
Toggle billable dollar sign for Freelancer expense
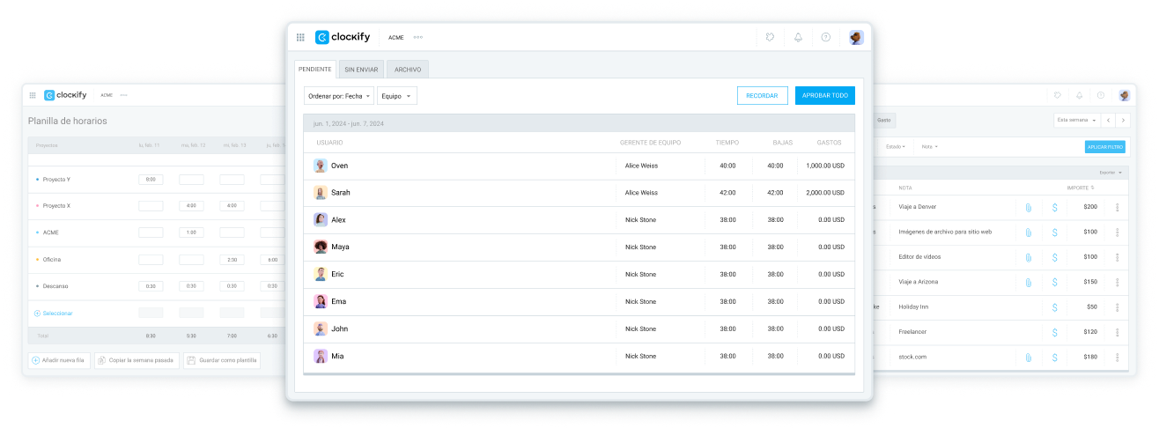pos(1054,332)
